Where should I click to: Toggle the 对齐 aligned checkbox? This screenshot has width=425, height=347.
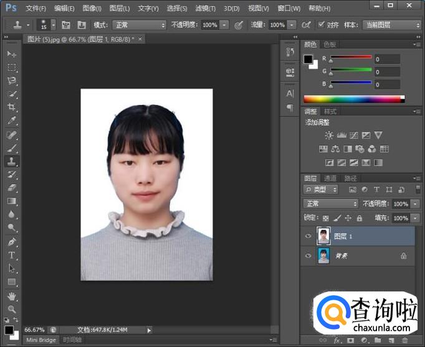(x=322, y=25)
